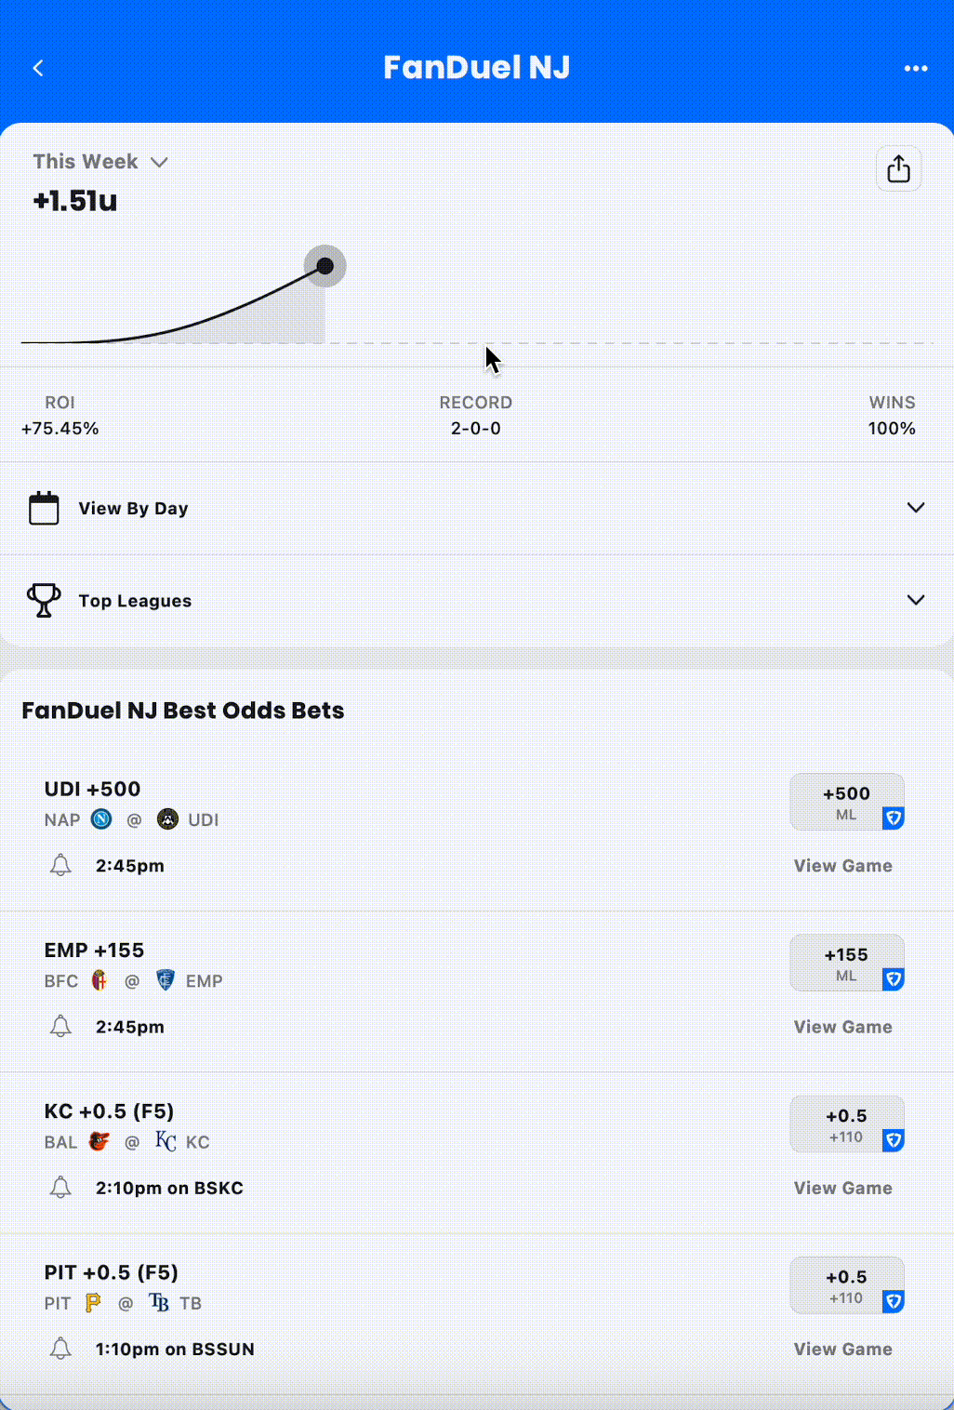The image size is (954, 1410).
Task: Click the calendar icon beside View By Day
Action: click(x=44, y=509)
